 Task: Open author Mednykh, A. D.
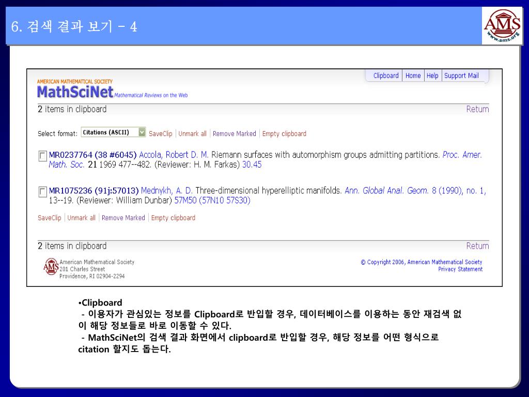pos(167,191)
